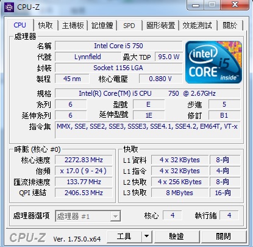Screen dimensions: 253x247
Task: Switch to the 圖形裝置 tab
Action: click(161, 26)
